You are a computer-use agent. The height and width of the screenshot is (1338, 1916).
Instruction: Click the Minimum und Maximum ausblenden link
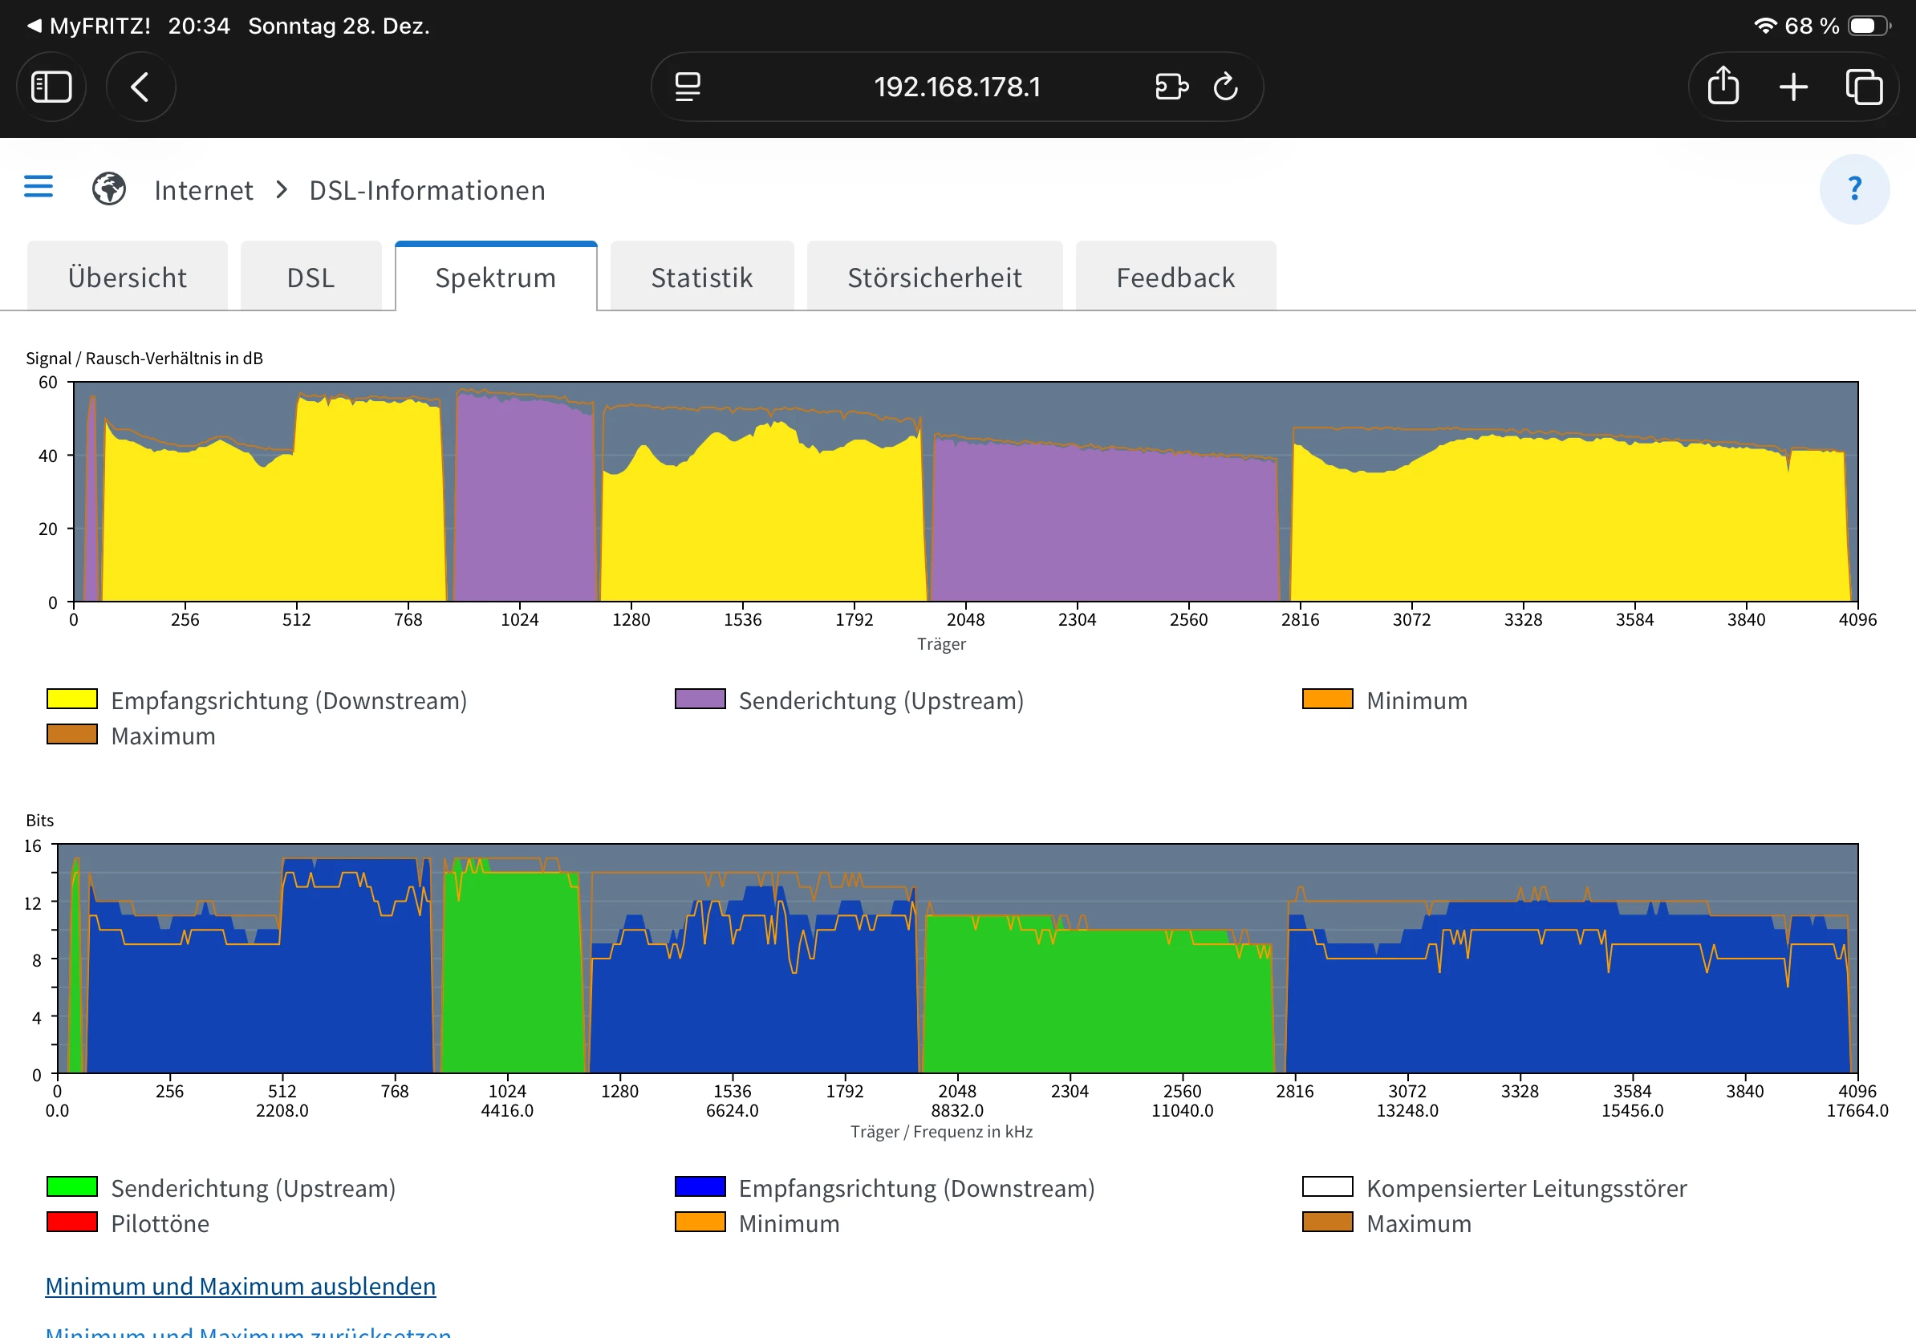[x=241, y=1285]
